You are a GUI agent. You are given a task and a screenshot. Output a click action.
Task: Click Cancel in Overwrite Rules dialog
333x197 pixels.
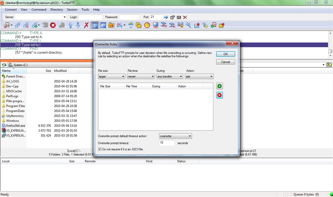(x=226, y=62)
